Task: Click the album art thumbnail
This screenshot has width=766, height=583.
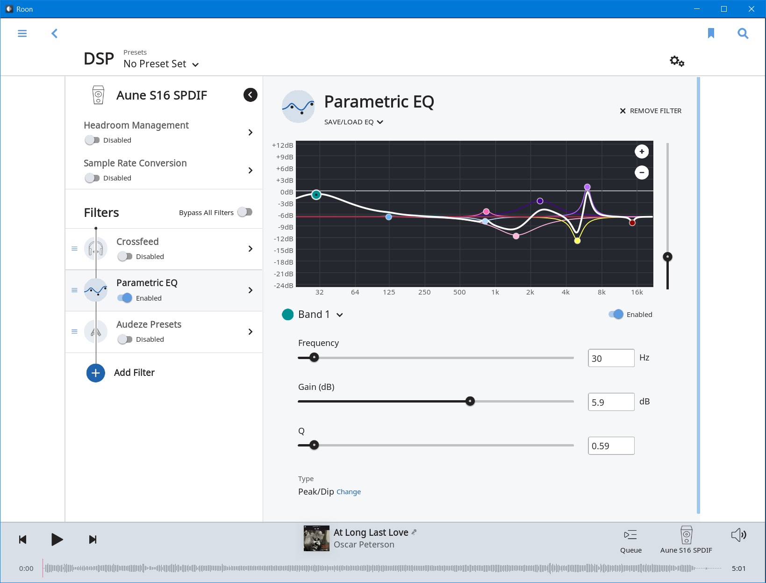Action: [316, 538]
